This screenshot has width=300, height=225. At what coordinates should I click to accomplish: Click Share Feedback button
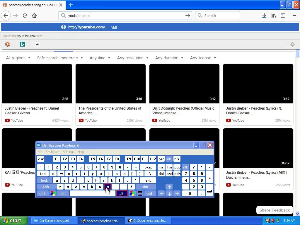275,210
